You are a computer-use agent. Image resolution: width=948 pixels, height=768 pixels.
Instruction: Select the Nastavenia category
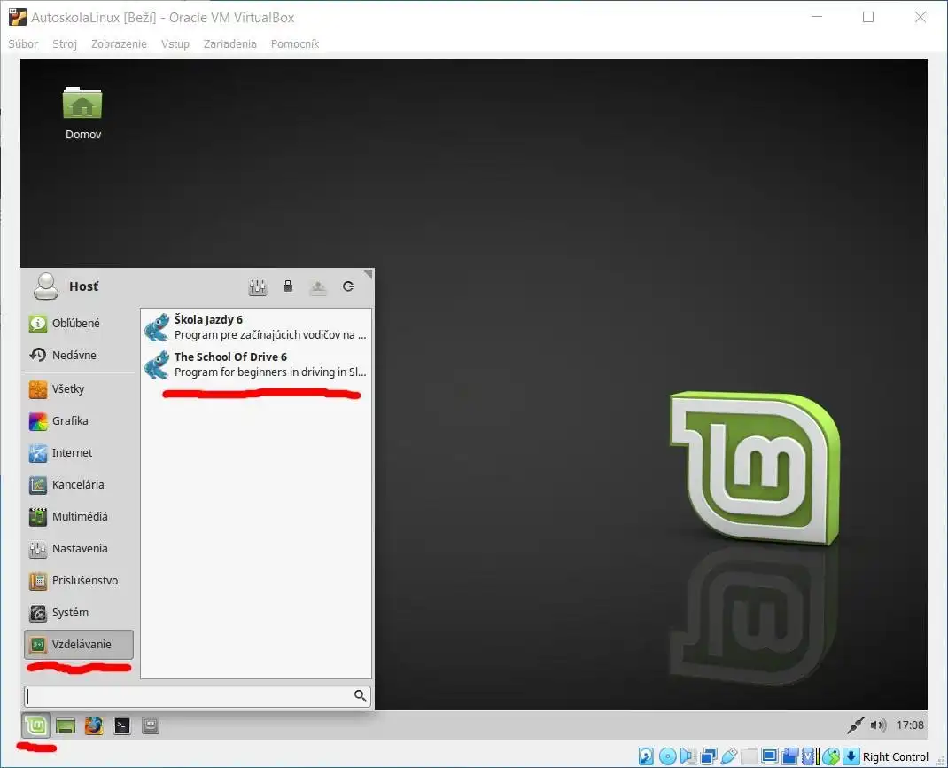click(79, 549)
